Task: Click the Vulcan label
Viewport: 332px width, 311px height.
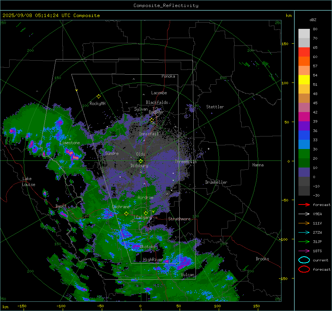Action: click(188, 275)
